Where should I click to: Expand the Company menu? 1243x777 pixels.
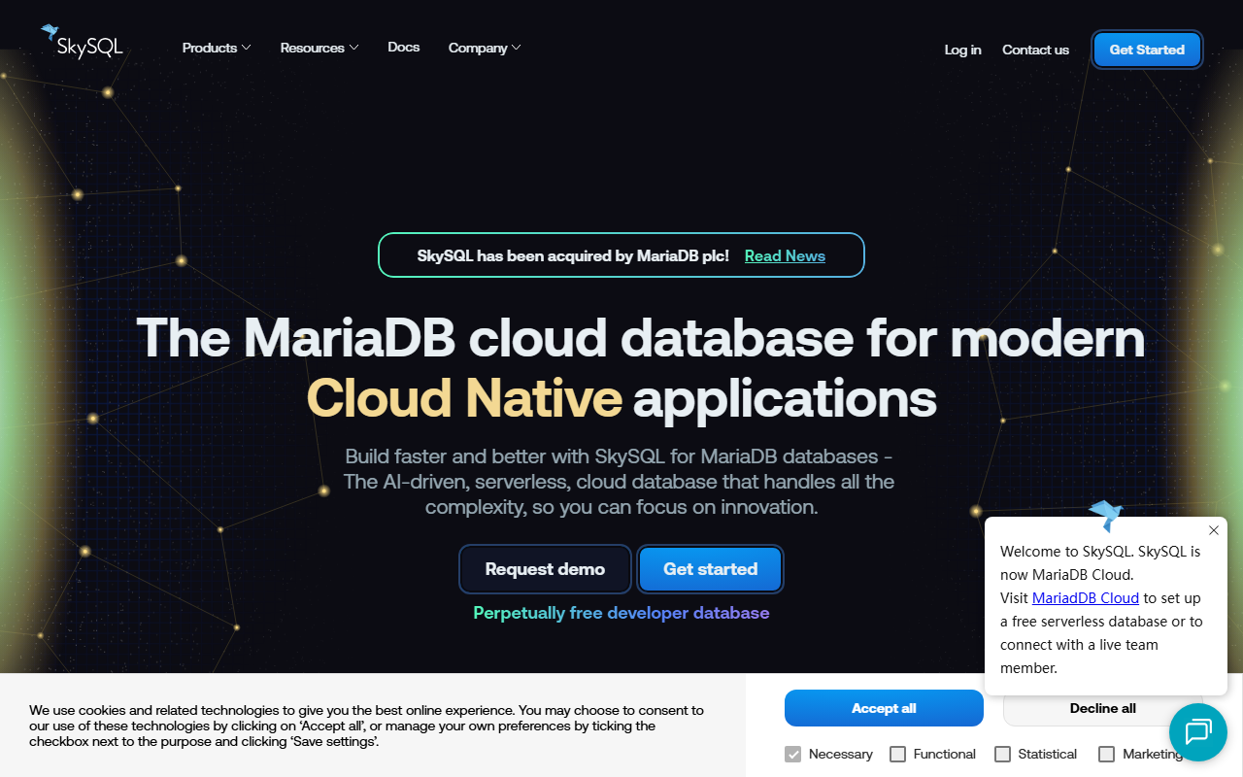click(485, 48)
